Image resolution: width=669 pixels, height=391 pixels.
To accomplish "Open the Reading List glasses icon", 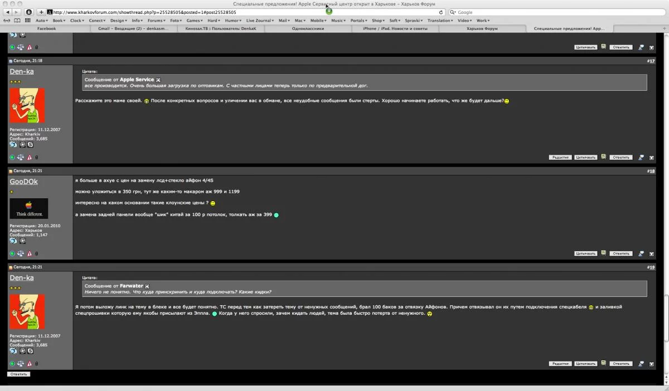I will 8,21.
